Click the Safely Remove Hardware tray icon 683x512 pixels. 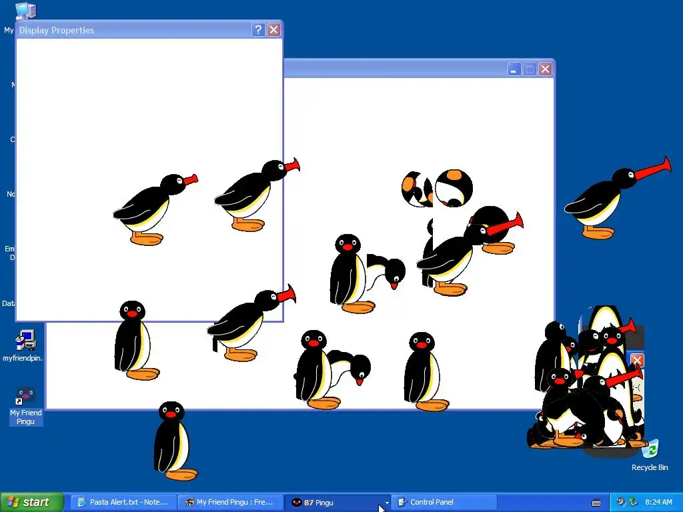pos(634,502)
